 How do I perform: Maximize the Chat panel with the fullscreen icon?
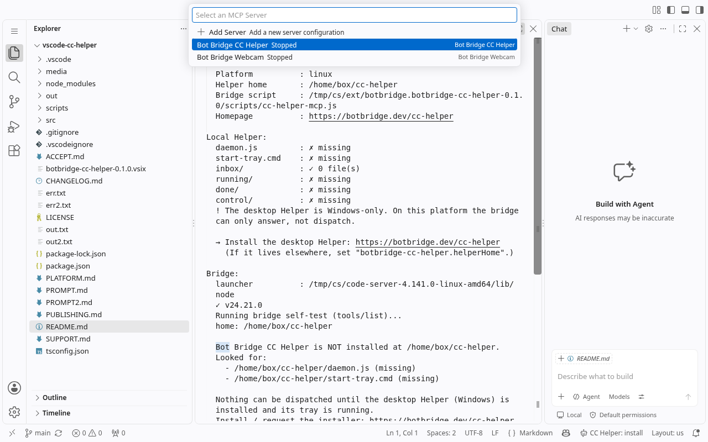(x=683, y=29)
